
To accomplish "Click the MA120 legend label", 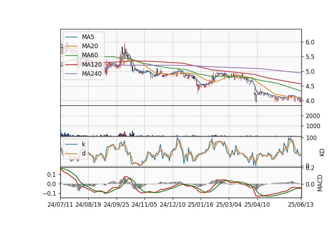I will pyautogui.click(x=92, y=65).
